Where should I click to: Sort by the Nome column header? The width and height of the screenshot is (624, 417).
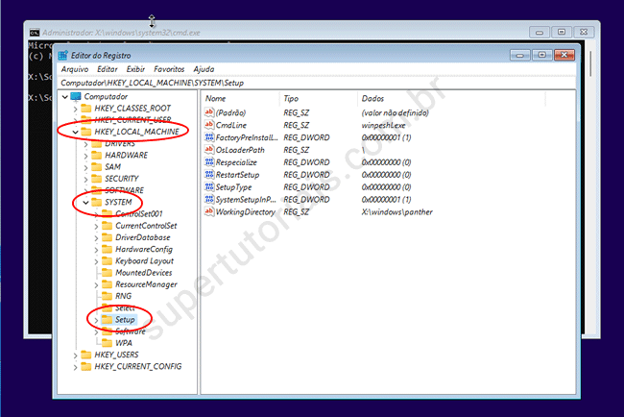[216, 99]
